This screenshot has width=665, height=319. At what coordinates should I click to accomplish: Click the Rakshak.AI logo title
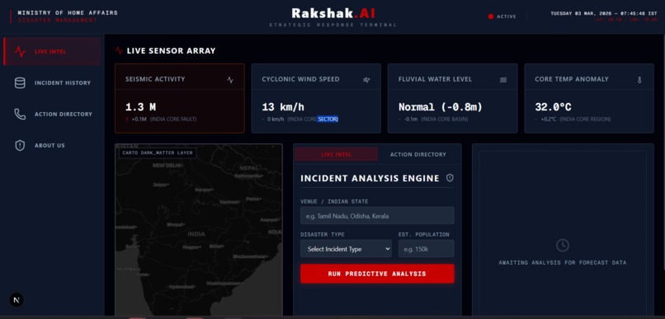tap(333, 13)
